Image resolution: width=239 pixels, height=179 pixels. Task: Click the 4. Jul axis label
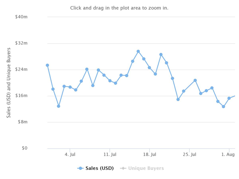(x=70, y=155)
